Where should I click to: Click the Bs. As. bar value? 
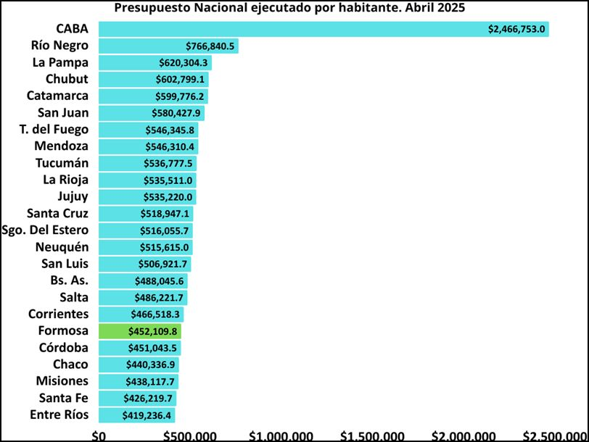click(160, 281)
